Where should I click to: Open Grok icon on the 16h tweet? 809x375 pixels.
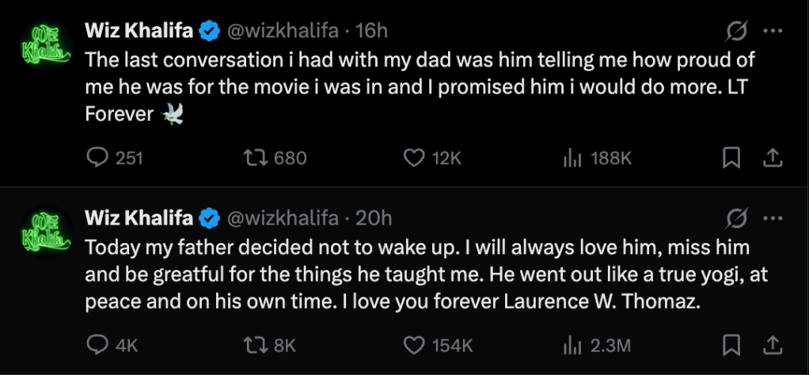[x=737, y=31]
